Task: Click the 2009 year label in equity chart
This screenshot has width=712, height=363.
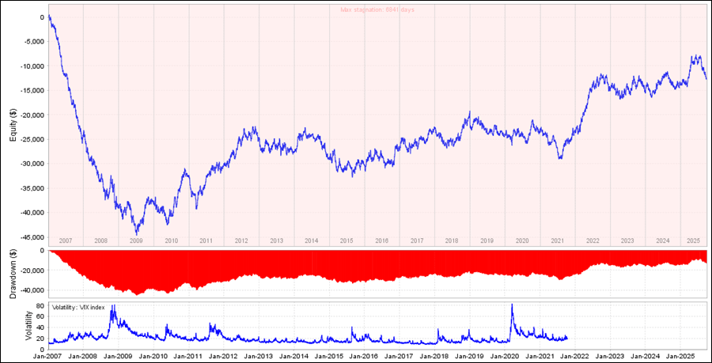Action: pos(136,240)
